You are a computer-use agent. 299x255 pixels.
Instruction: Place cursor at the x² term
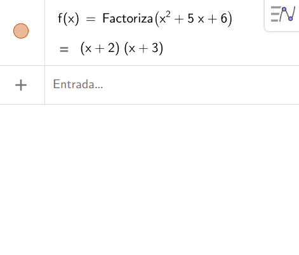point(165,18)
